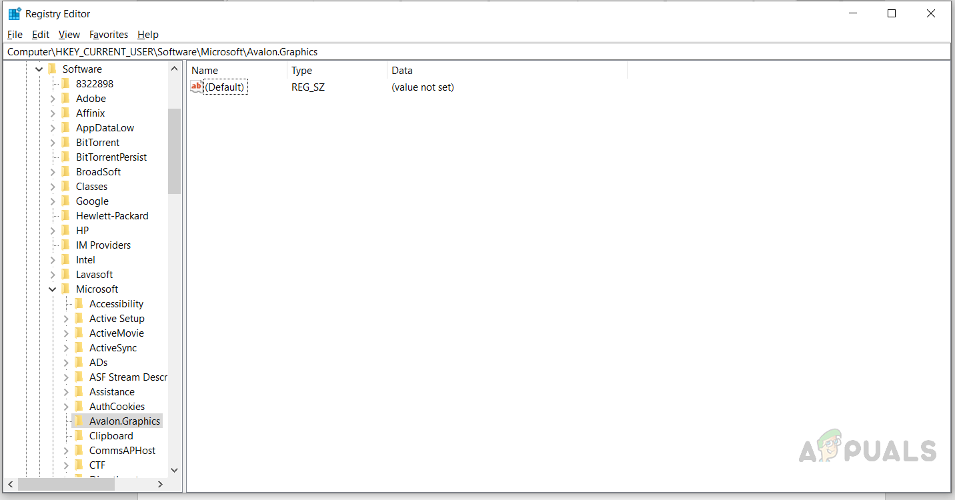Expand the Assistance key

(x=66, y=392)
